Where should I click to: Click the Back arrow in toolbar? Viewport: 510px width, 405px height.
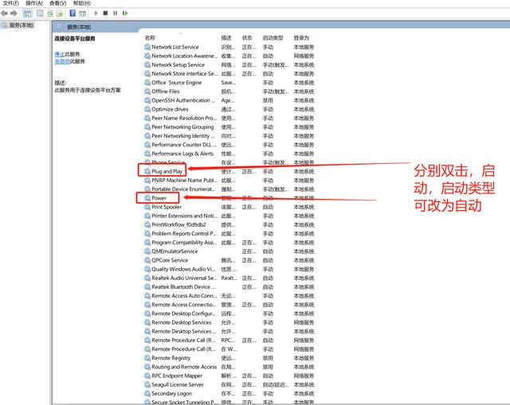(5, 14)
